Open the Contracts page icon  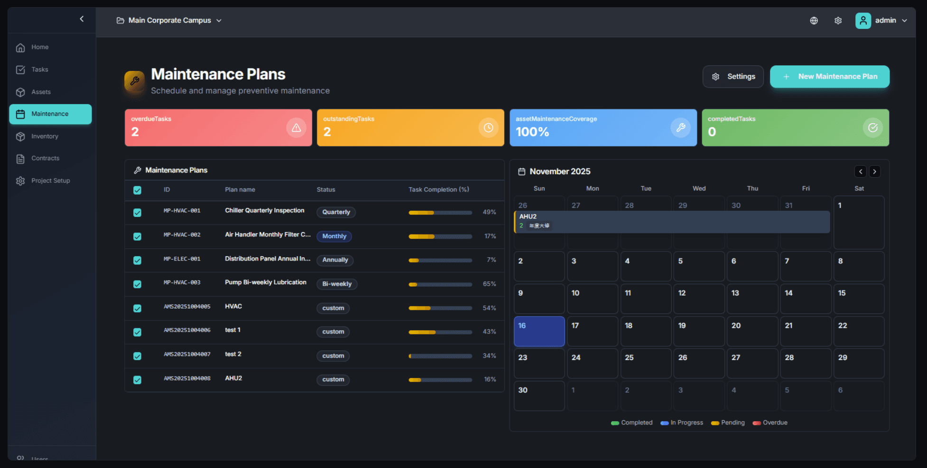coord(20,158)
